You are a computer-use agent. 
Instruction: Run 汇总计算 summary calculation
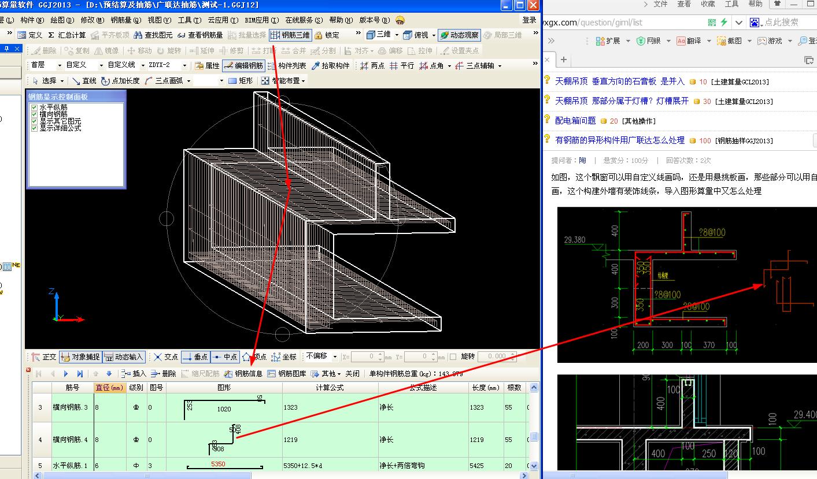click(x=67, y=35)
